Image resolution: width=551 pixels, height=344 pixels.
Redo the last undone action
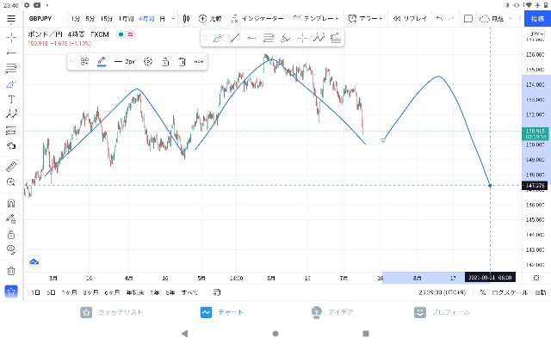tap(451, 19)
